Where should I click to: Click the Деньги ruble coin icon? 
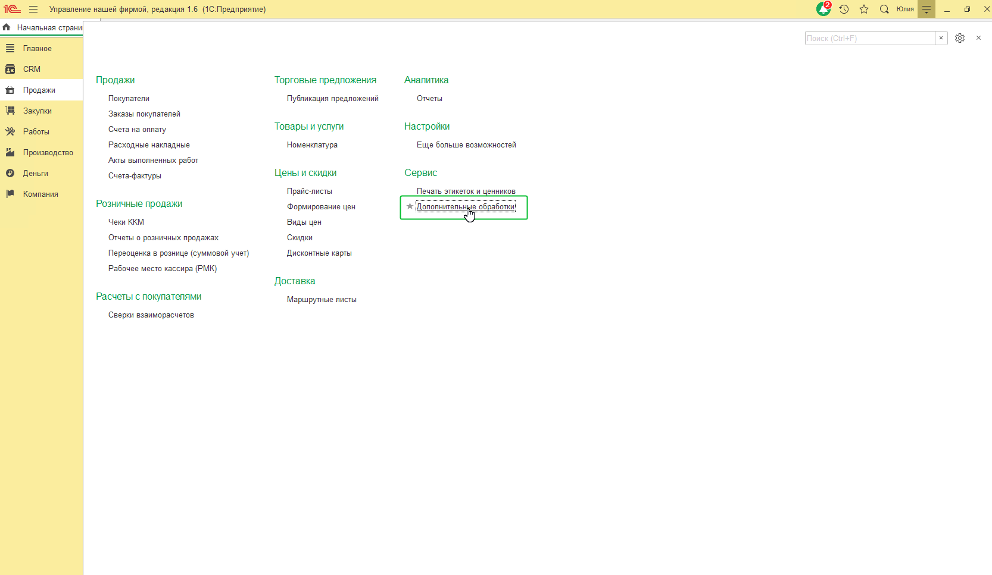(x=10, y=173)
